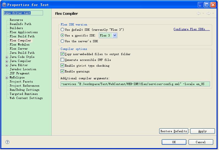Viewport: 219px width, 150px height.
Task: Open Targeted Runtimes page
Action: point(24,94)
